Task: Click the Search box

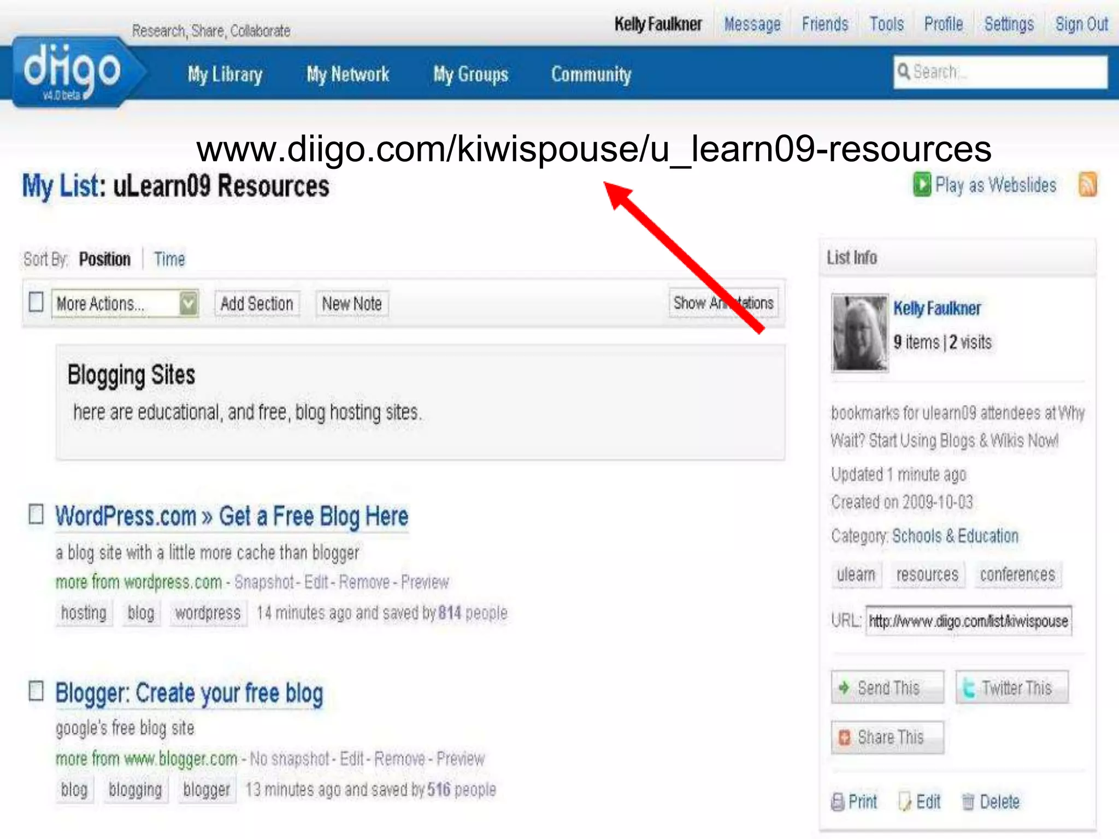Action: [x=1000, y=72]
